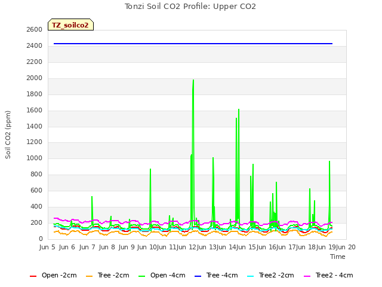Click the 1200 y-axis tick value
This screenshot has width=382, height=287.
click(x=35, y=142)
